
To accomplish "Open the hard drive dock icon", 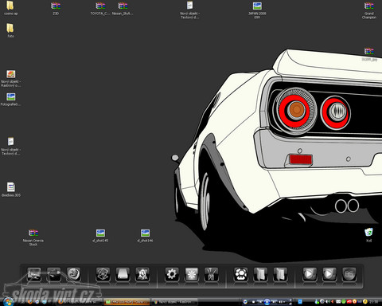I will [x=123, y=274].
